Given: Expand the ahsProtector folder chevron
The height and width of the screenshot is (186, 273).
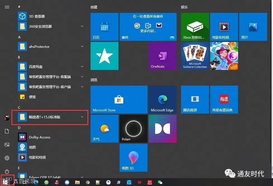Looking at the screenshot, I should 82,46.
